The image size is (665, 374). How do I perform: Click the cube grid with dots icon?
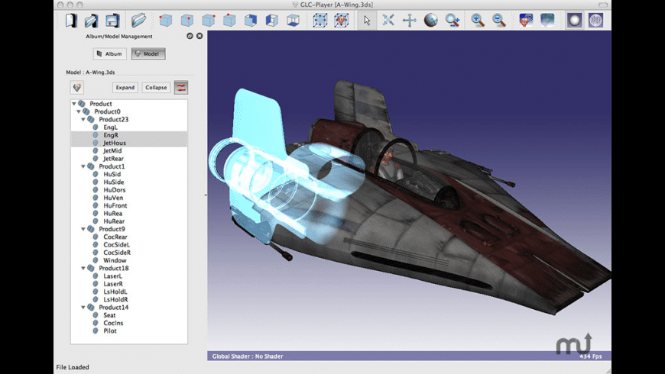point(320,21)
